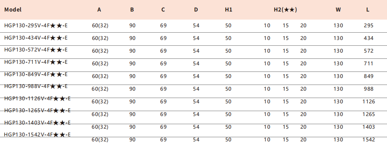Viewport: 387px width, 146px height.
Task: Select the HGP130-295V-4F model name
Action: tap(36, 25)
